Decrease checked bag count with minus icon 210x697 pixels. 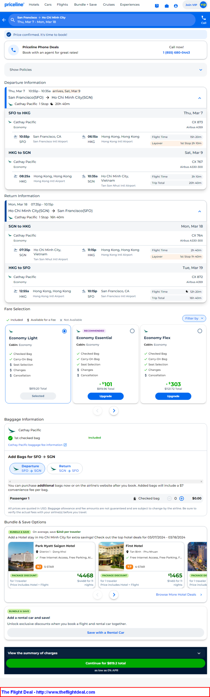(x=169, y=498)
